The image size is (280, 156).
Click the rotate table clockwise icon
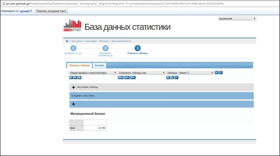[71, 78]
